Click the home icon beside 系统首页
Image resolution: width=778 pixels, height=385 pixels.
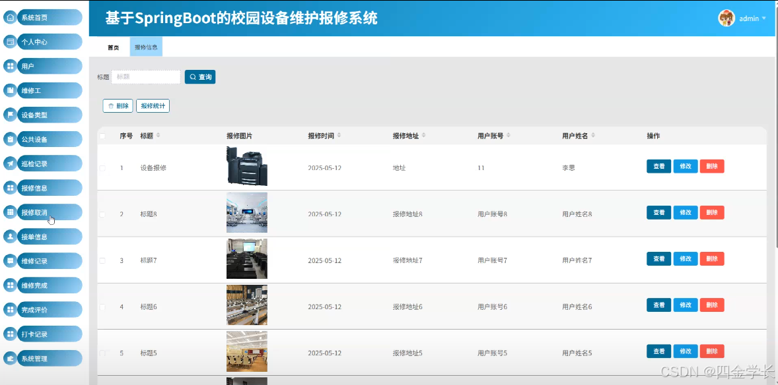pyautogui.click(x=11, y=17)
